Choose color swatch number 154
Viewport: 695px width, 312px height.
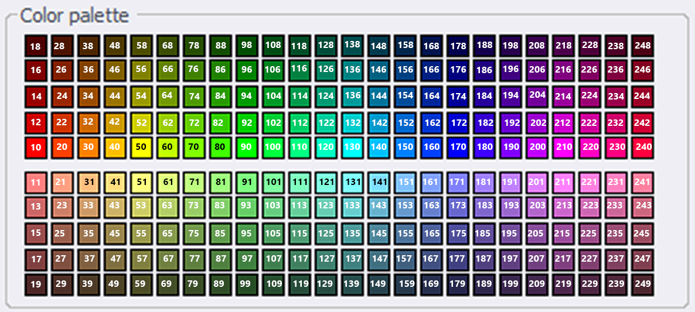pyautogui.click(x=405, y=97)
